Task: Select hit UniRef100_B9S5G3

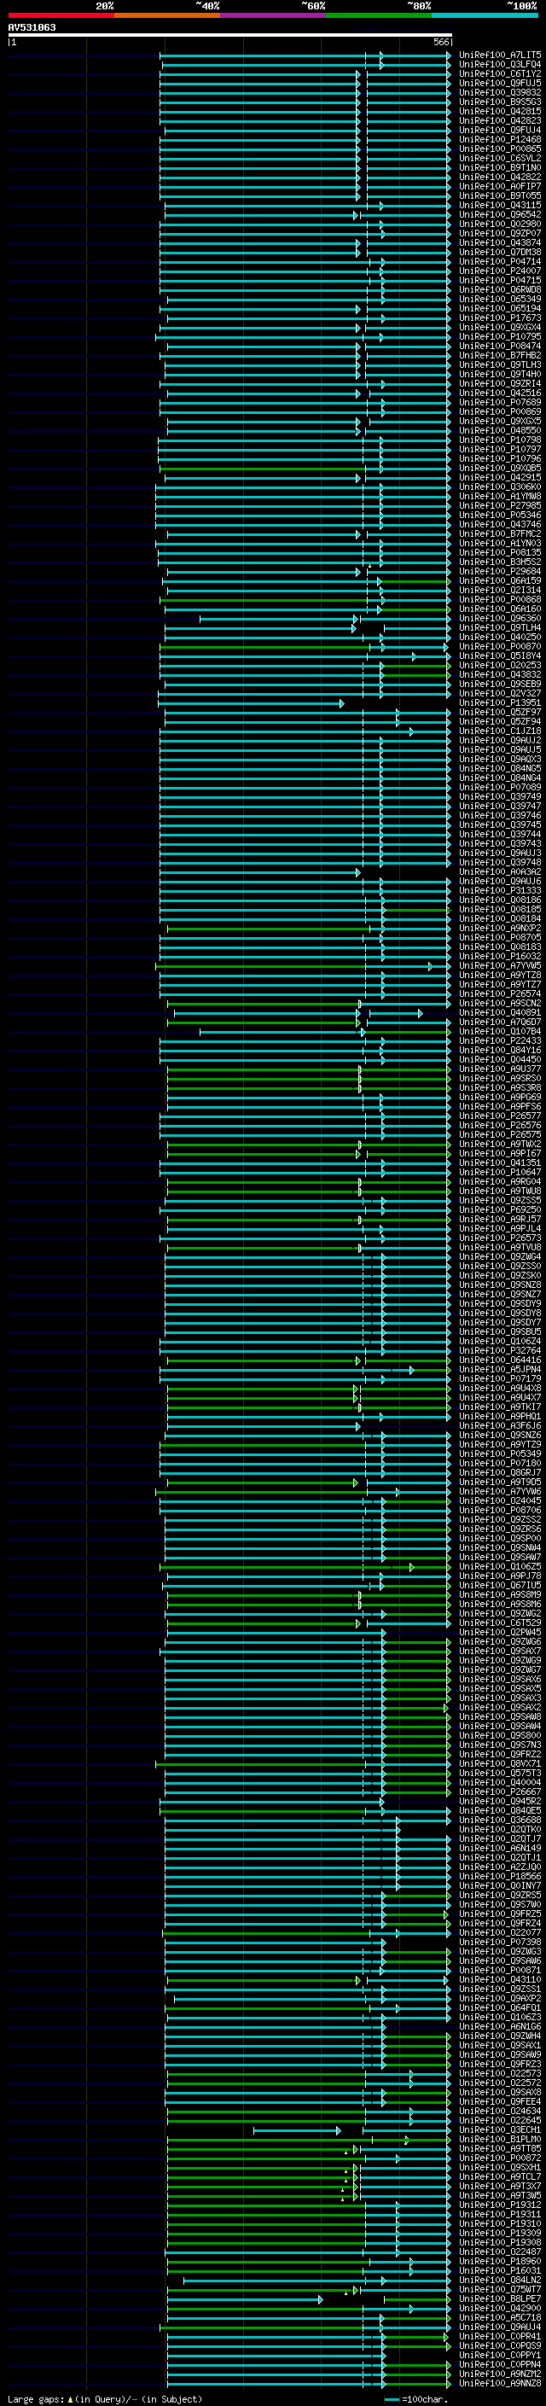Action: 500,102
